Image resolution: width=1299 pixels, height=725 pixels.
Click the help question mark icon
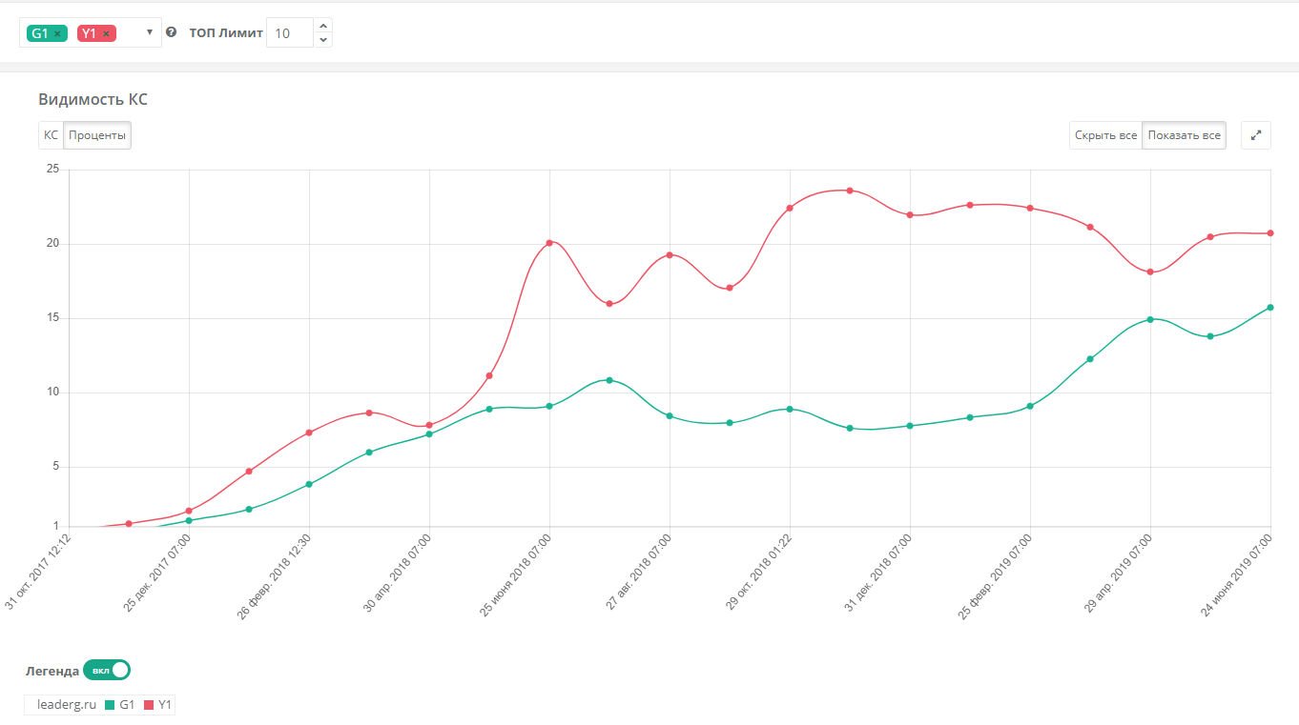tap(172, 32)
